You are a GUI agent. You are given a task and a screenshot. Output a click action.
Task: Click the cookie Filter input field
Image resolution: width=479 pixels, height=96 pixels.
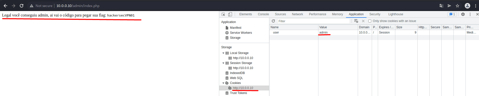click(313, 21)
